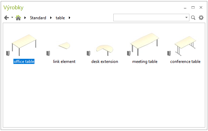Go to the home catalog icon
Image resolution: width=208 pixels, height=131 pixels.
click(18, 18)
